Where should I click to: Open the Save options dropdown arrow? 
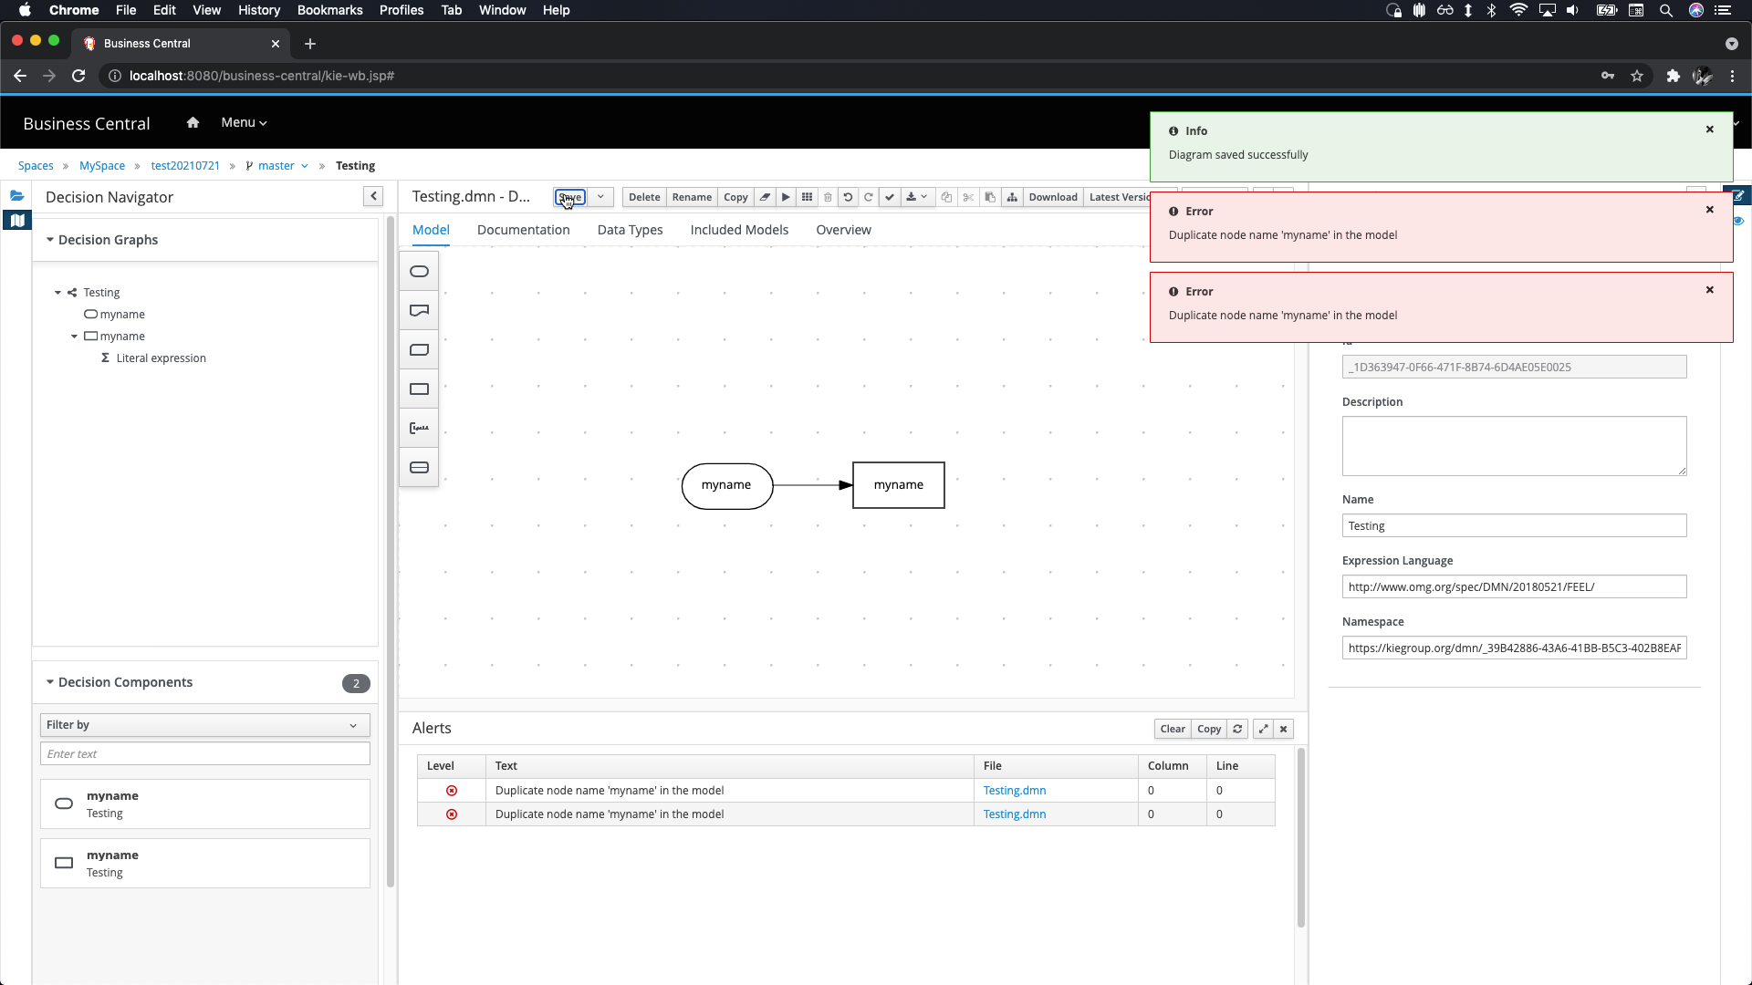(x=600, y=197)
